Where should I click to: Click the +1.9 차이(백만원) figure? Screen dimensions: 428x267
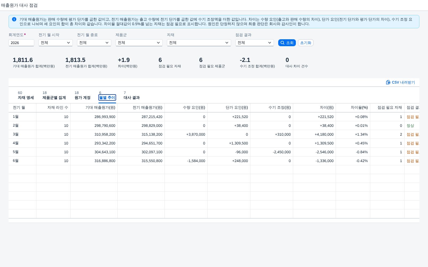tap(124, 60)
